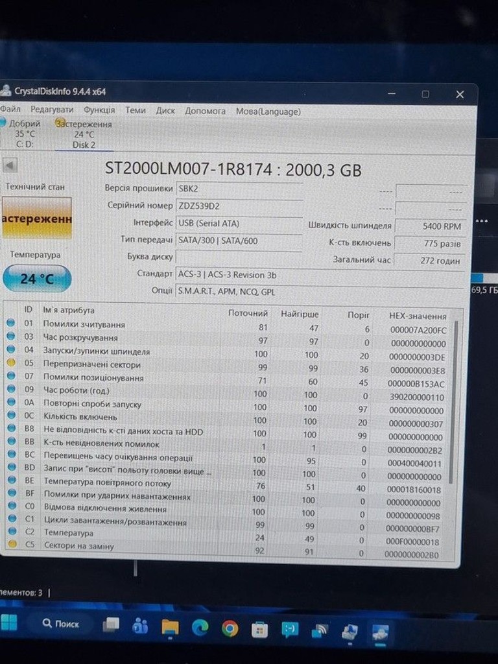
Task: Click status dot of Помилки при ударних навантаженнях row
Action: point(12,493)
